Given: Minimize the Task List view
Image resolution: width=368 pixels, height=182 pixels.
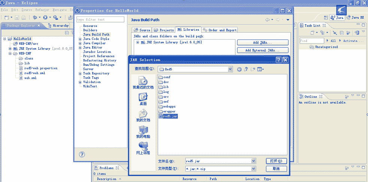Looking at the screenshot, I should (x=358, y=24).
